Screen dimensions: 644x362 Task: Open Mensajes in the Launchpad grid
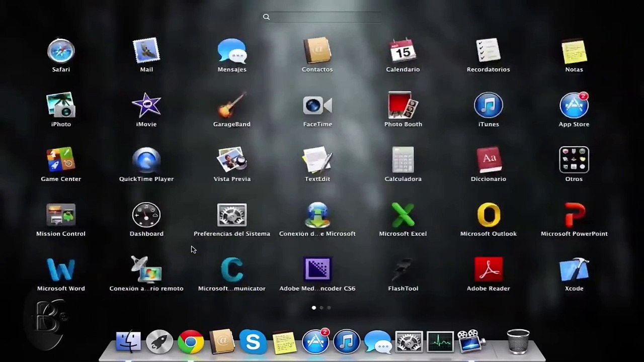(232, 51)
